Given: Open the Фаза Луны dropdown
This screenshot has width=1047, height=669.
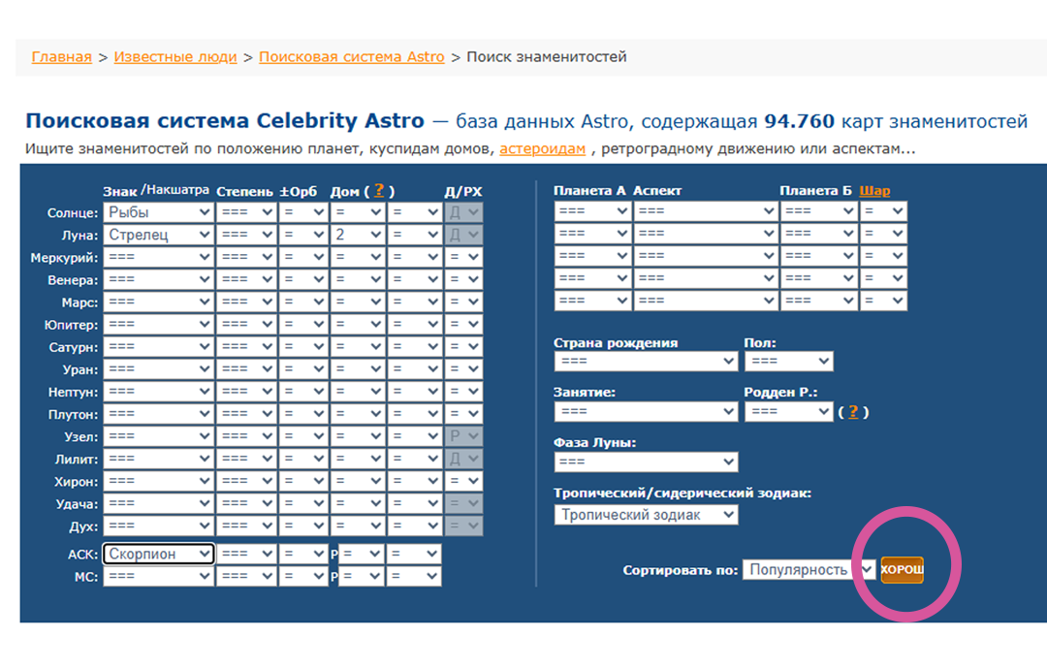Looking at the screenshot, I should (x=646, y=462).
